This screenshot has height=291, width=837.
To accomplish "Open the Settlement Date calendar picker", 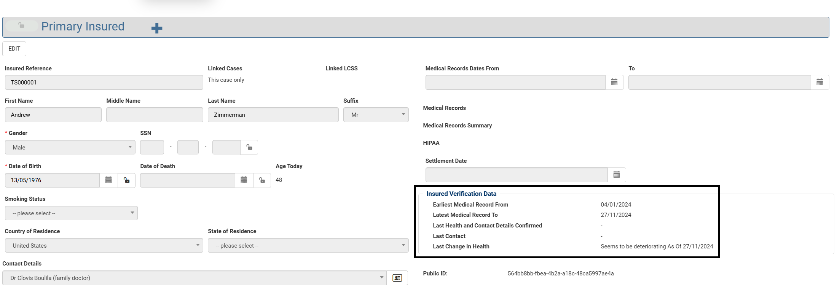I will click(x=617, y=175).
